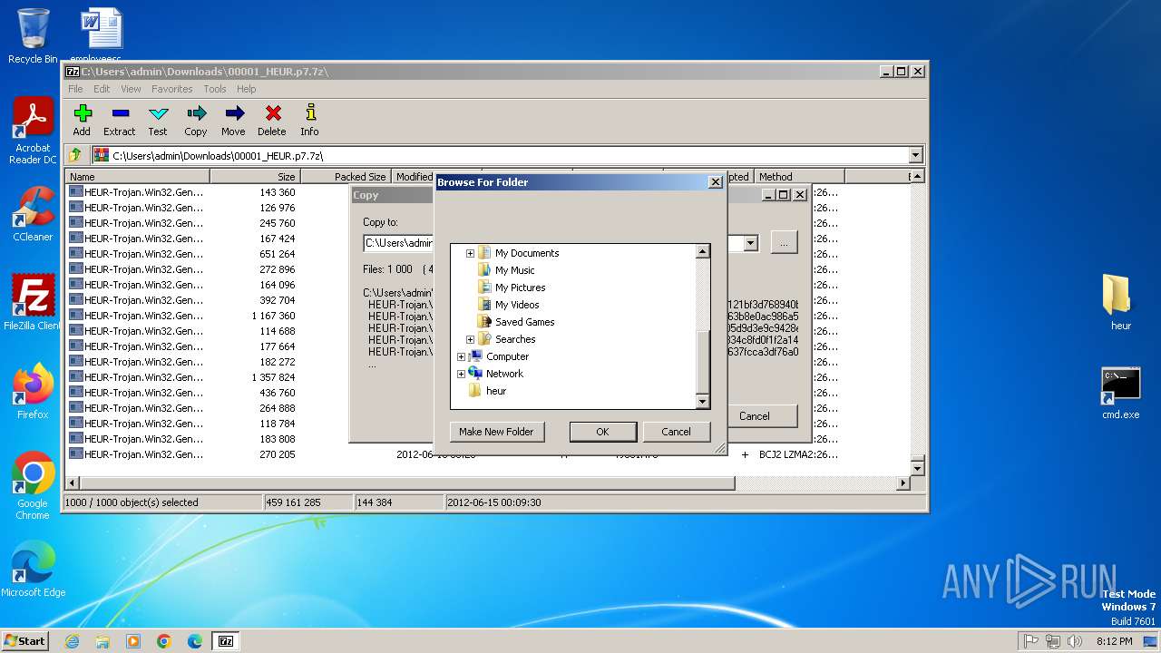Open the Copy to path dropdown

[750, 243]
